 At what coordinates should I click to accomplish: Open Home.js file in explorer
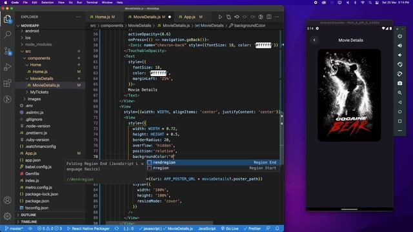click(40, 72)
